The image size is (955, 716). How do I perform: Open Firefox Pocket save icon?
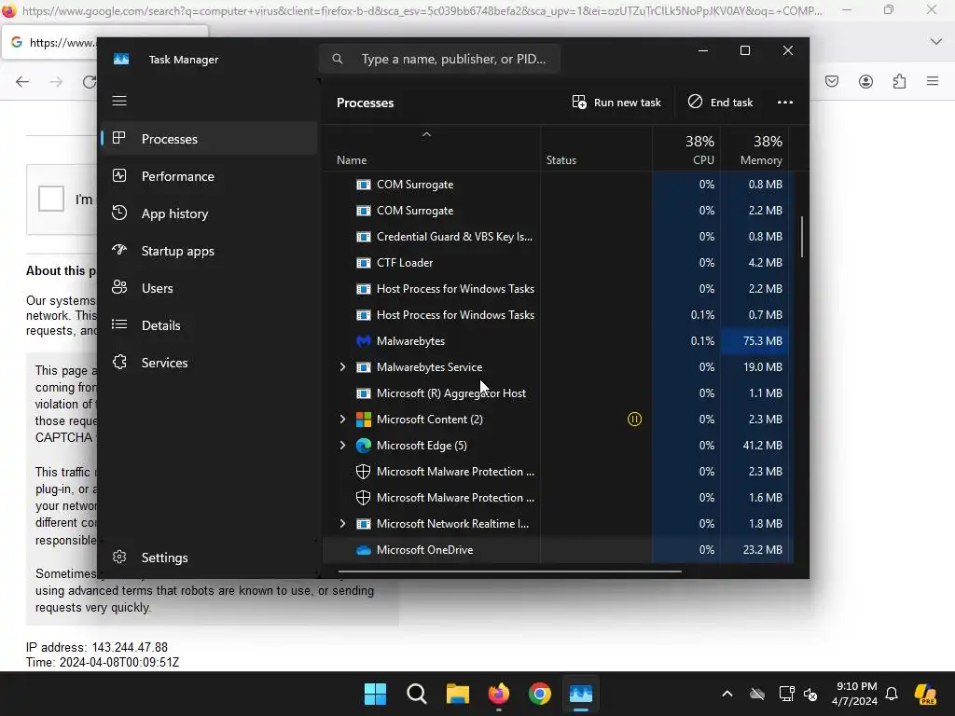(831, 82)
